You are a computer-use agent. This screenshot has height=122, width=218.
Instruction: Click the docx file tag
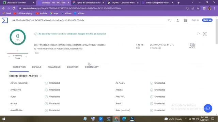pyautogui.click(x=37, y=53)
